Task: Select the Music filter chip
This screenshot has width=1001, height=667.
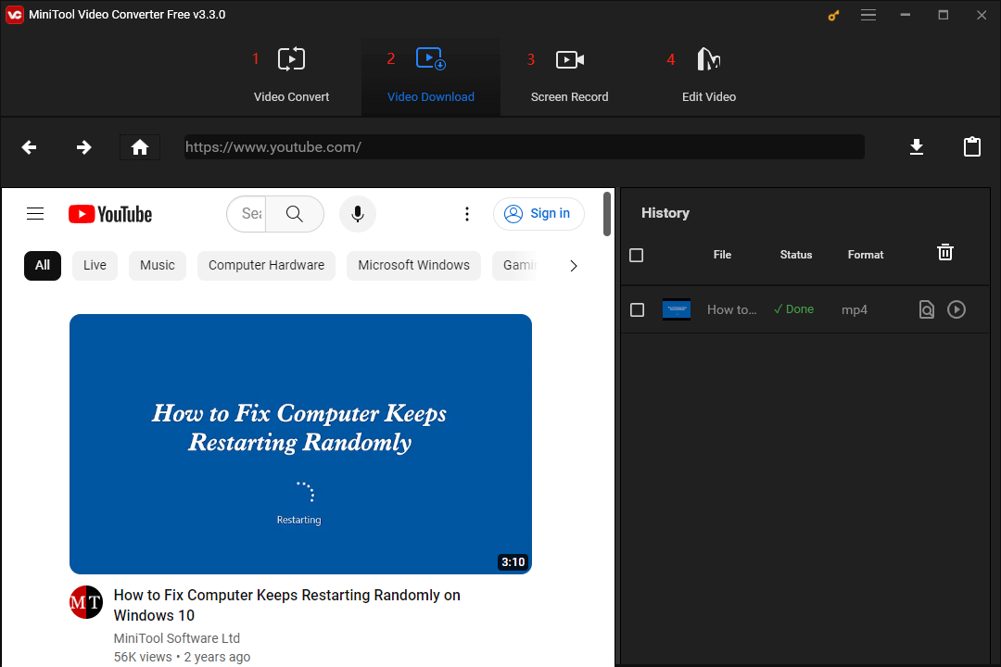Action: pos(157,266)
